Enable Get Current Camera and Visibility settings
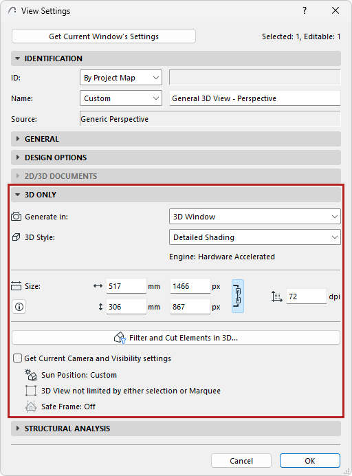Image resolution: width=352 pixels, height=476 pixels. pos(18,358)
